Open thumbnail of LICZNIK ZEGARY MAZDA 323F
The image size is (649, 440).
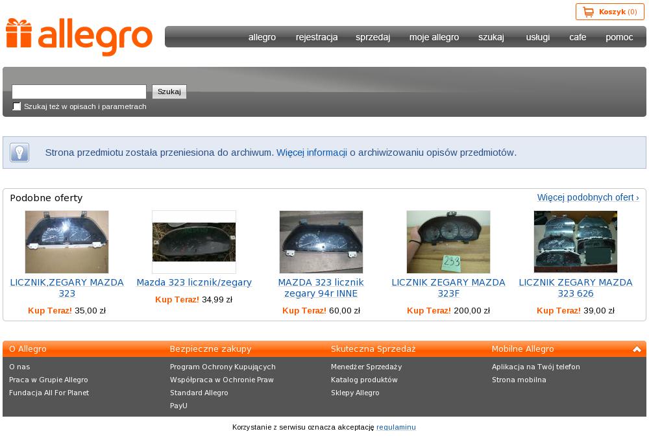pyautogui.click(x=448, y=241)
